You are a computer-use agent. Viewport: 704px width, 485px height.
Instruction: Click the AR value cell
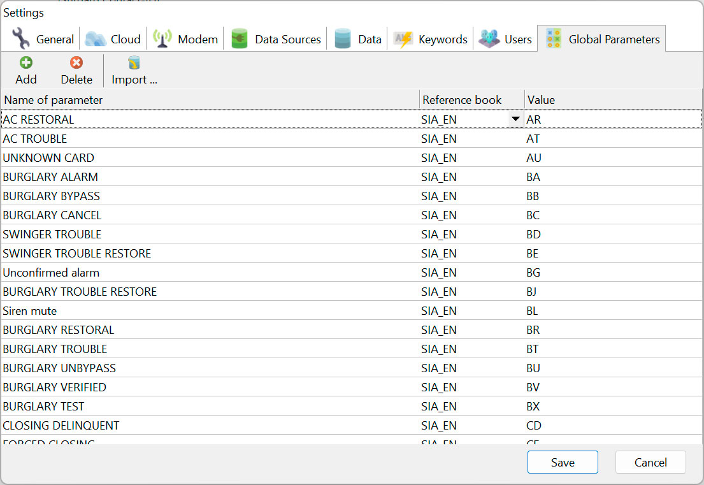point(613,119)
